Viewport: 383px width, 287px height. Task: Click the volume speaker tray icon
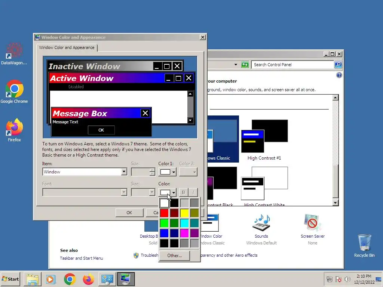347,279
